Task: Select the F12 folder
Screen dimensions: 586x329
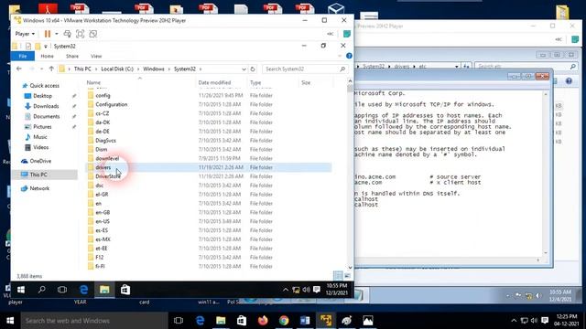Action: (x=100, y=258)
